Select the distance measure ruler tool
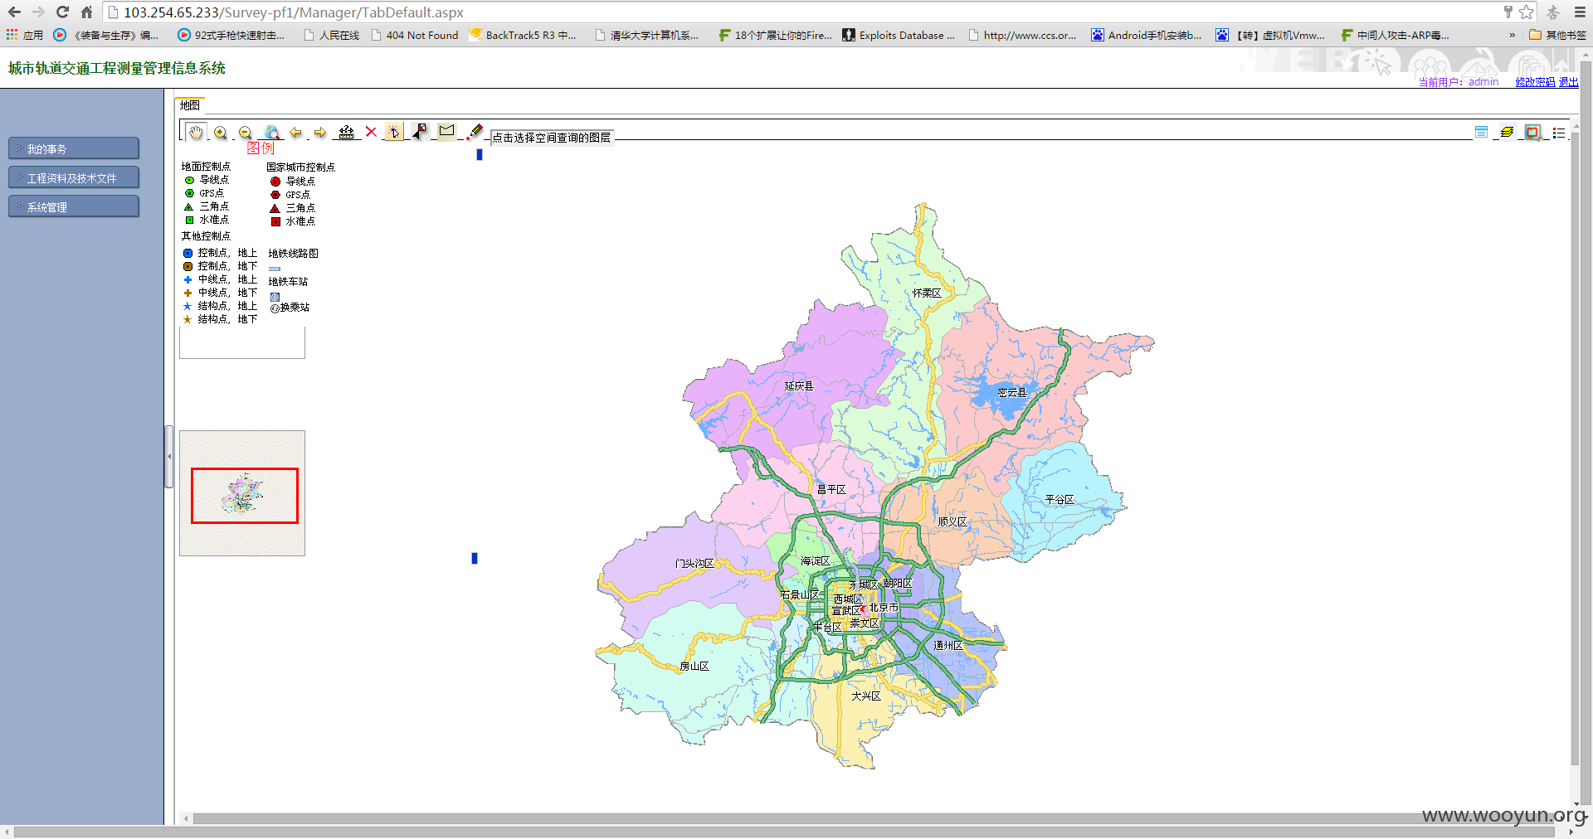1593x839 pixels. [x=347, y=132]
